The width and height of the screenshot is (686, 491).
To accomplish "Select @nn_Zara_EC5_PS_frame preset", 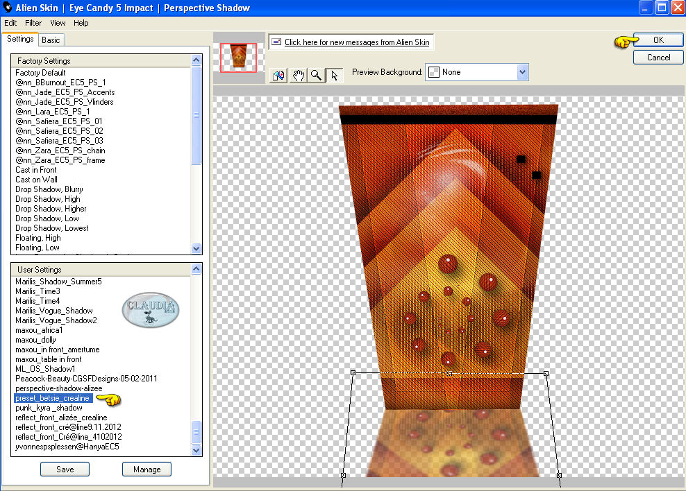I will pos(60,160).
